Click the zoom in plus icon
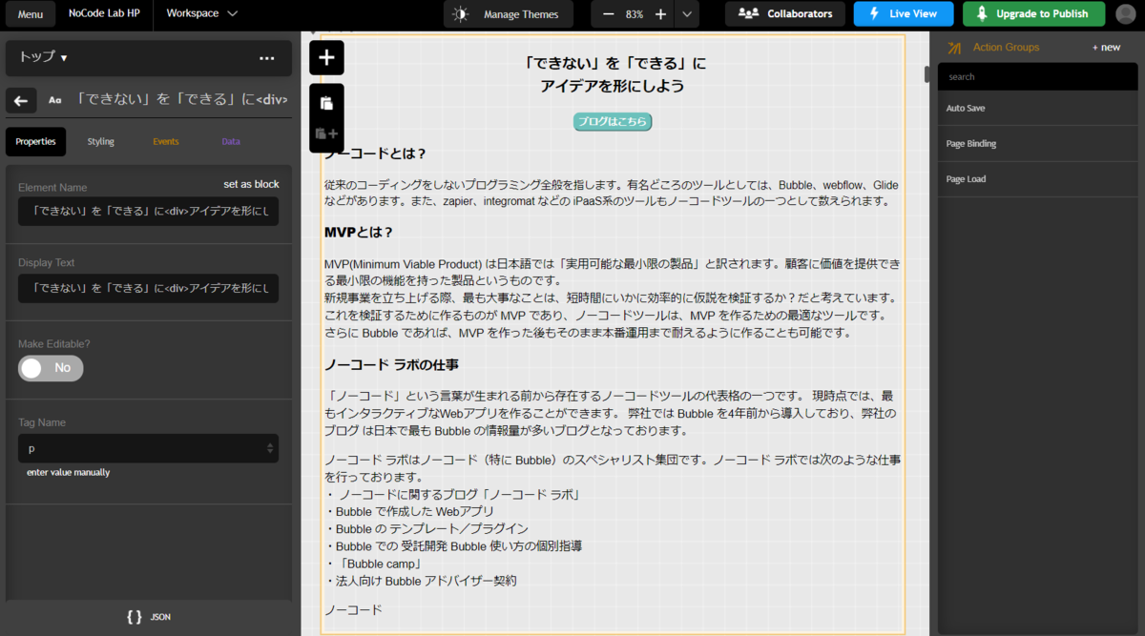Image resolution: width=1145 pixels, height=636 pixels. click(660, 14)
